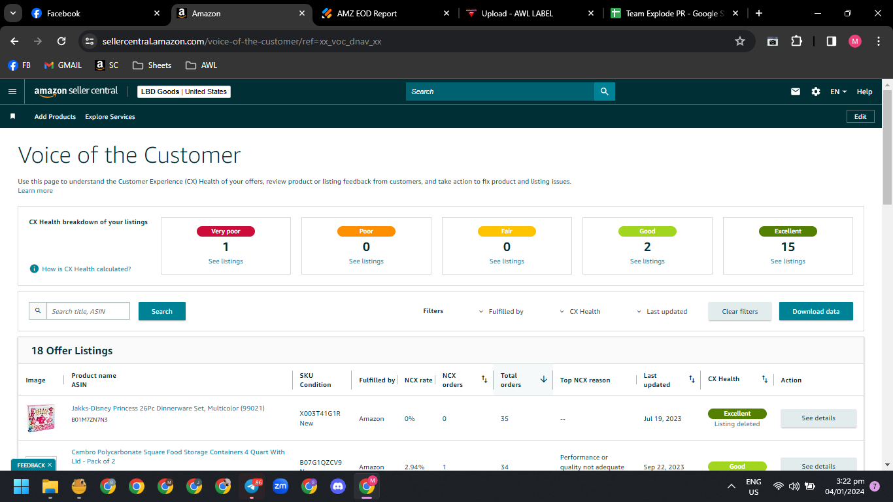Click the teal Search button beside the ASIN field
Screen dimensions: 893x502
click(162, 311)
